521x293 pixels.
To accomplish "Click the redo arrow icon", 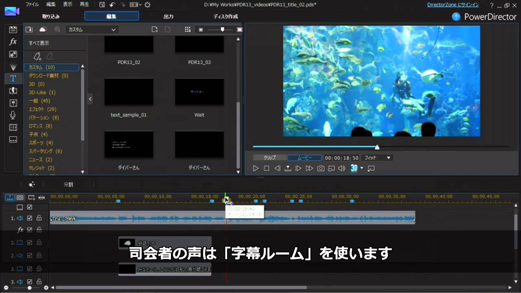I will click(123, 5).
